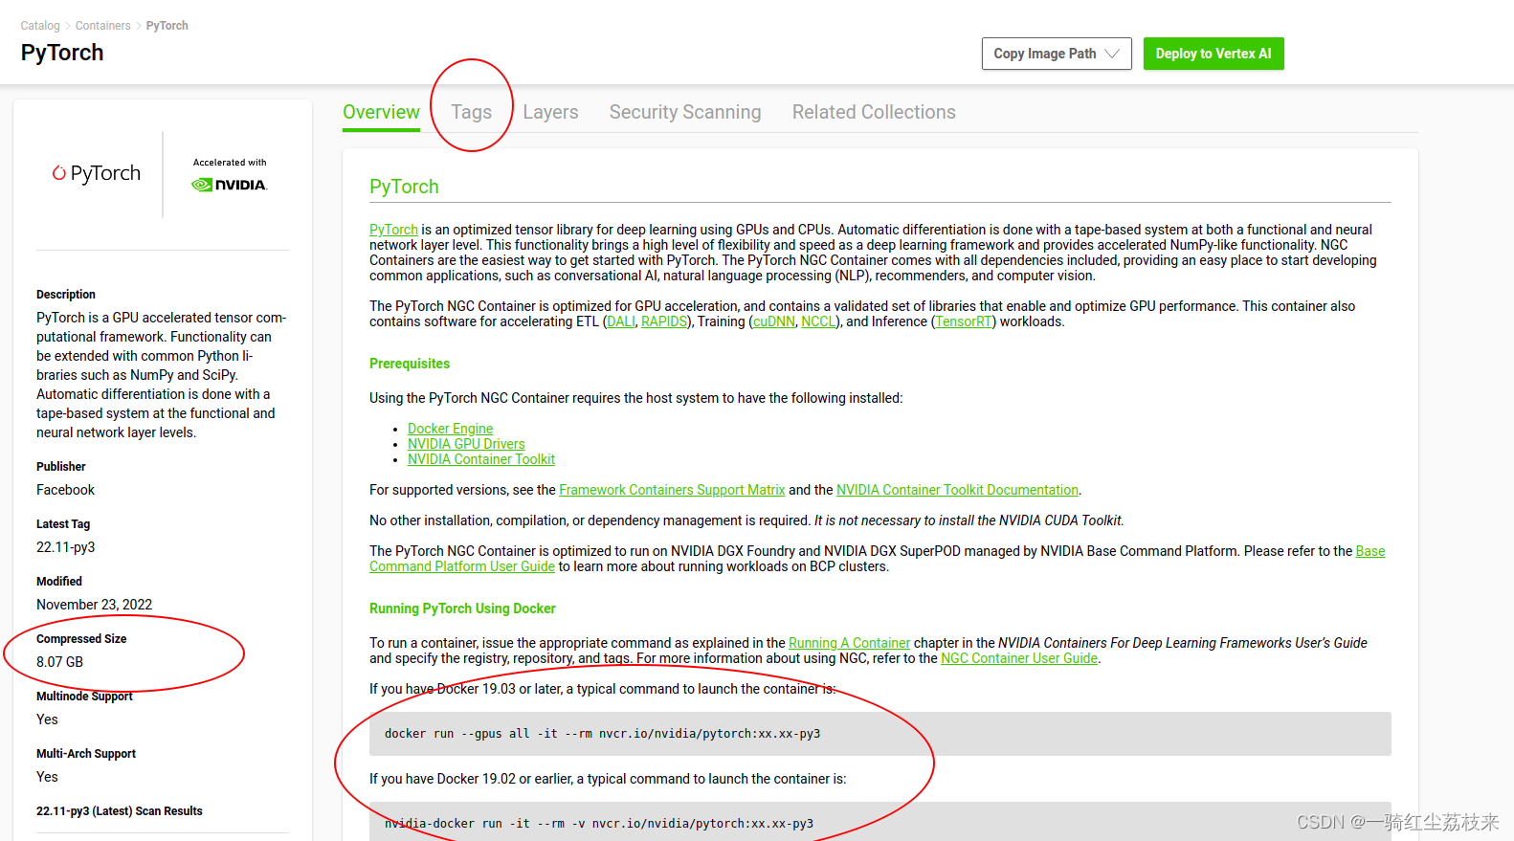Open the NCCL link

(x=818, y=321)
